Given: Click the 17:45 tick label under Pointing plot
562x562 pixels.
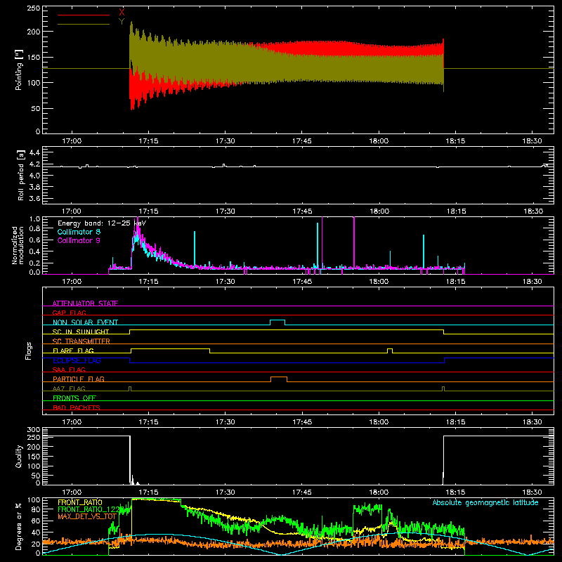Looking at the screenshot, I should (302, 141).
